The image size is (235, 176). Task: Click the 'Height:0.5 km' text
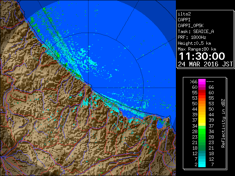point(194,43)
